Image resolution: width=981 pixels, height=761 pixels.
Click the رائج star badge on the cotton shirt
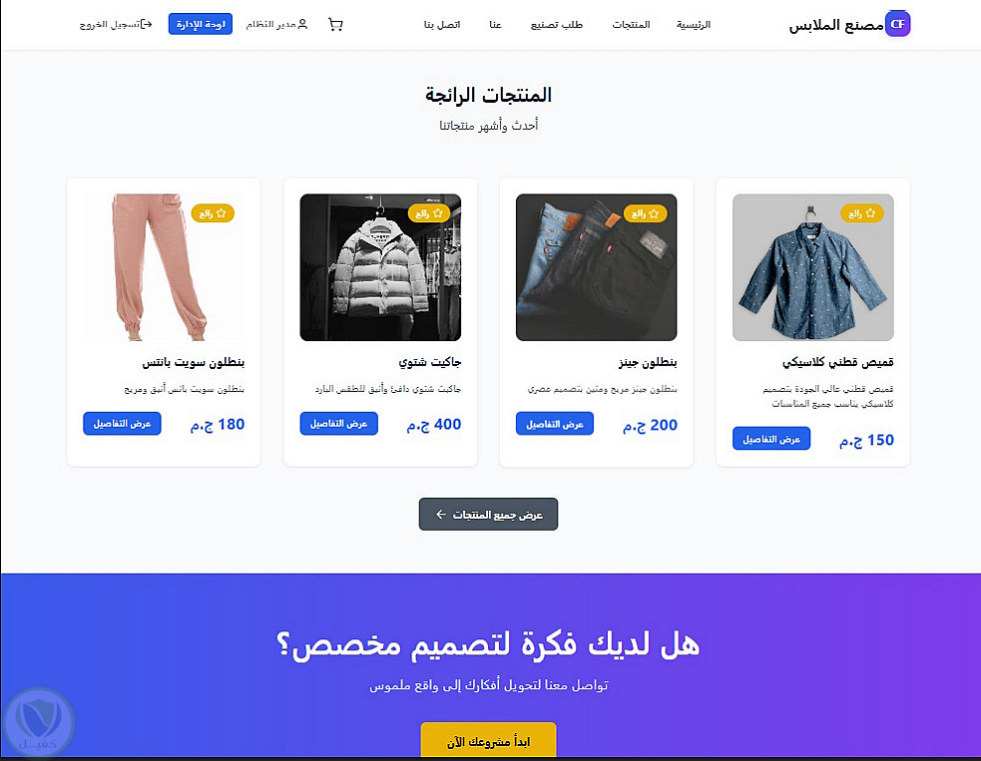pyautogui.click(x=862, y=213)
